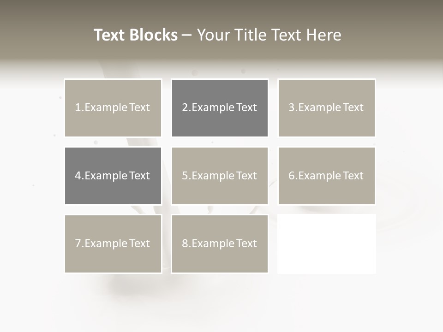The height and width of the screenshot is (332, 443).
Task: Click the "6.Example Text" block
Action: tap(327, 176)
